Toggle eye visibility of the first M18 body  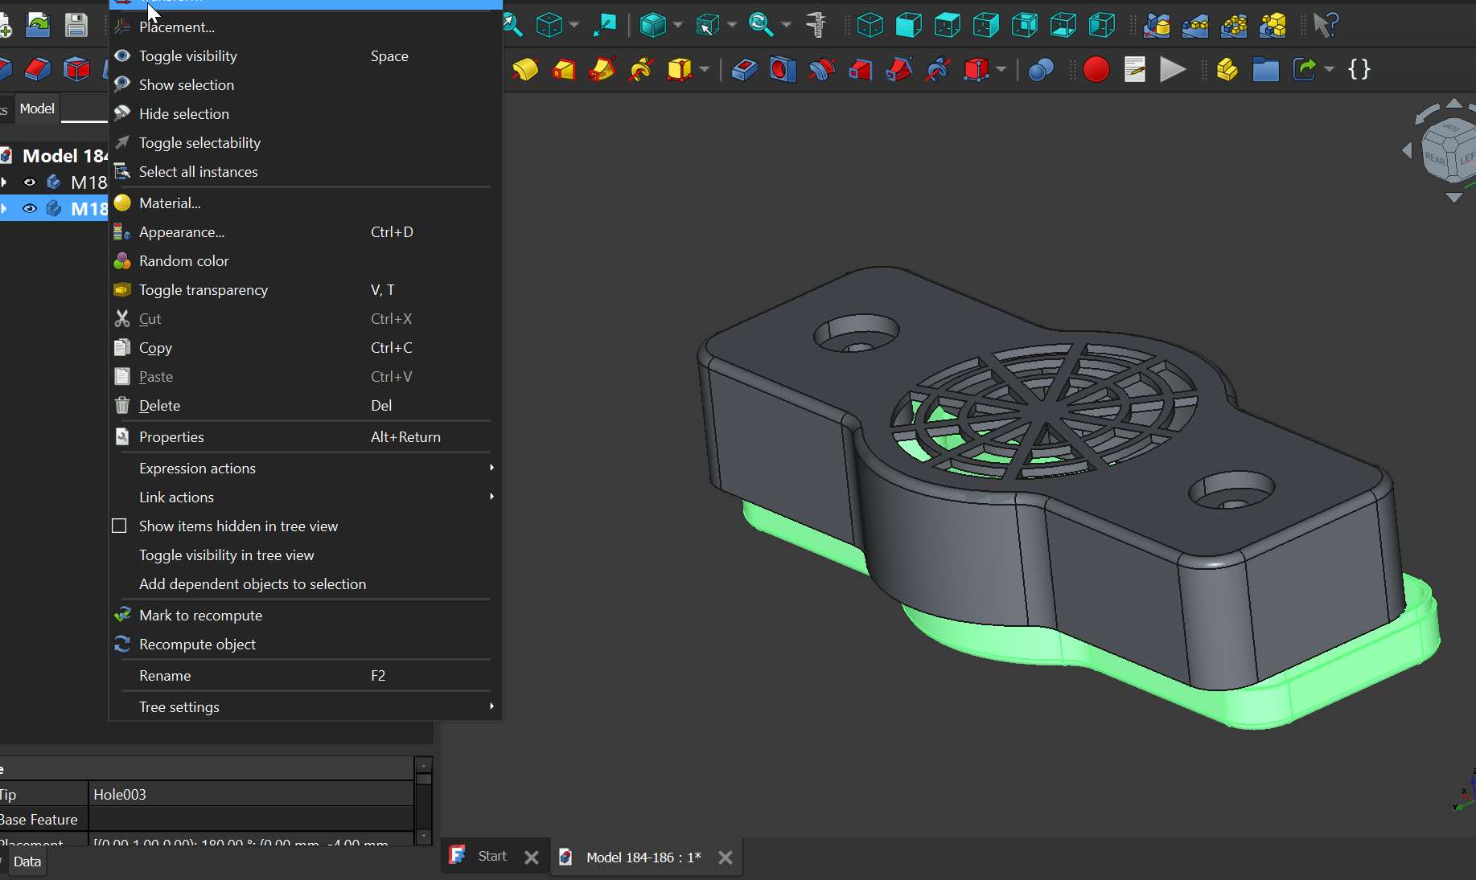tap(30, 182)
